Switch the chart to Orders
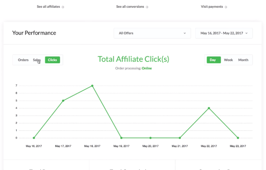Viewport: 266px width, 170px height. [x=23, y=60]
